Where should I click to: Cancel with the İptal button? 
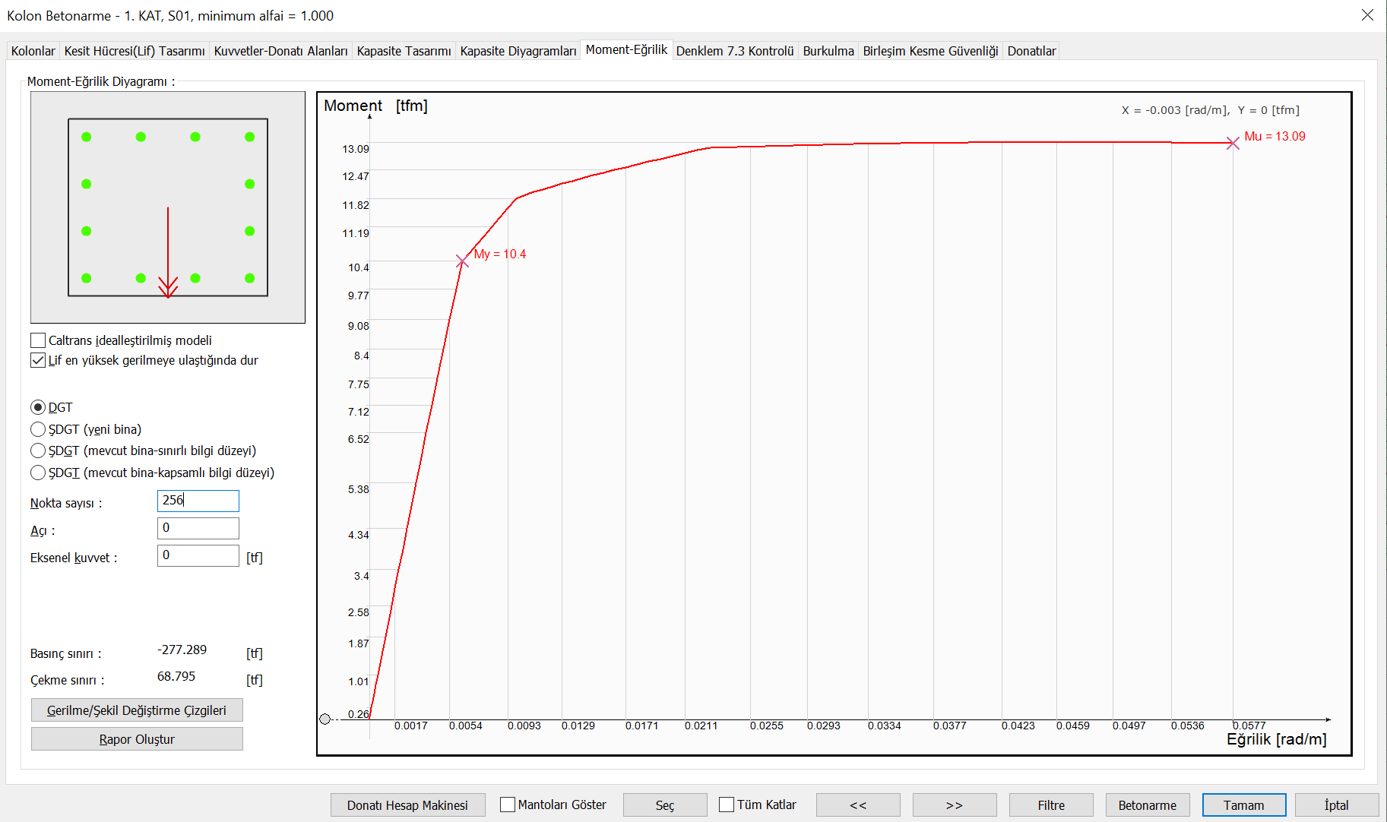[1337, 805]
